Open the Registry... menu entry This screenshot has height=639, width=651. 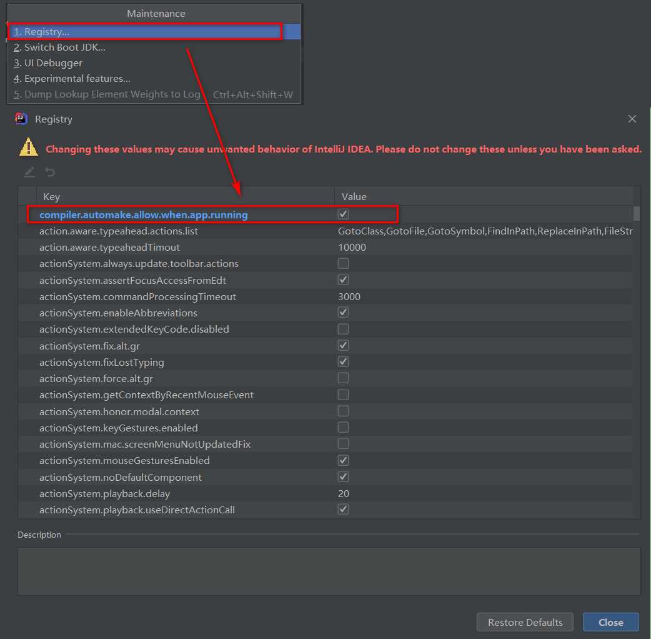[154, 32]
